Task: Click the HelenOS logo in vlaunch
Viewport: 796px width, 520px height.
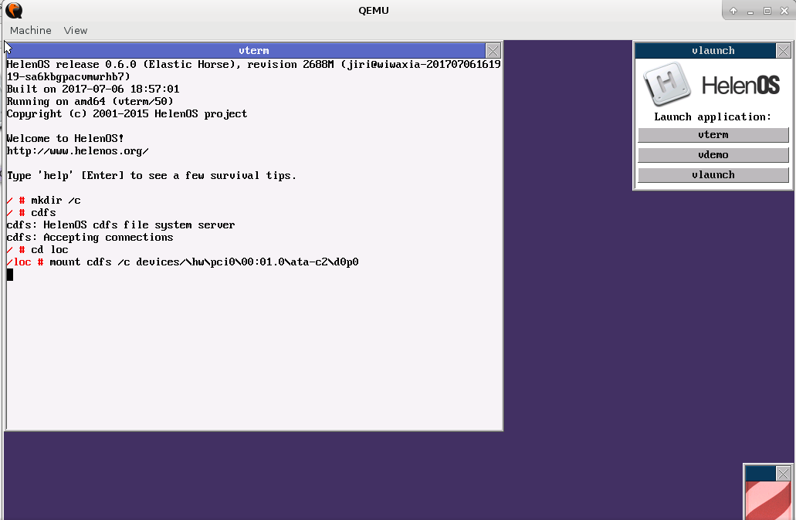Action: (x=712, y=84)
